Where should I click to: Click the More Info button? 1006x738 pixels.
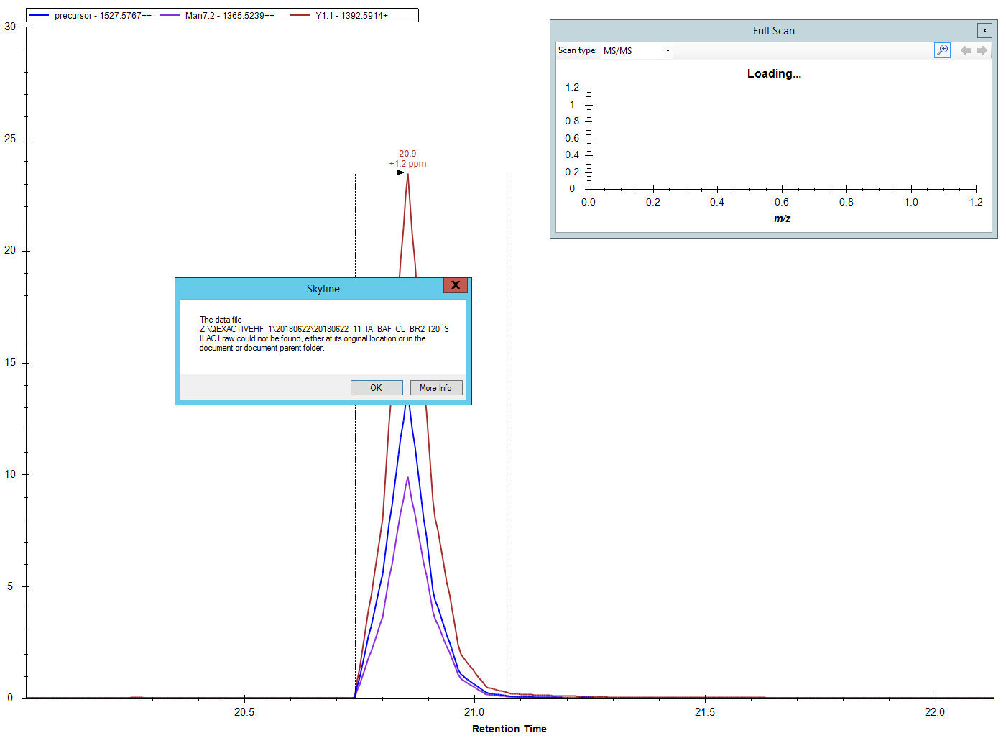click(x=435, y=388)
